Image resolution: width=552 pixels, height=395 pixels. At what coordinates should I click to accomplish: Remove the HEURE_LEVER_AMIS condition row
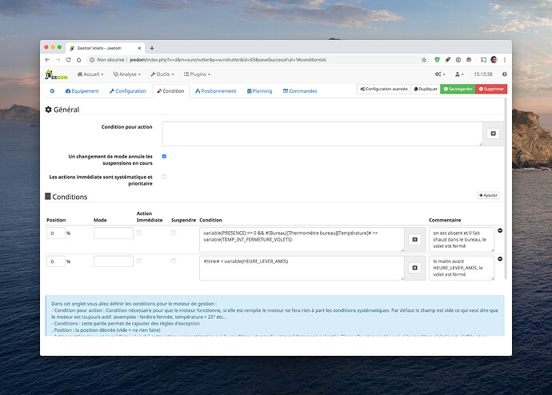click(x=500, y=259)
